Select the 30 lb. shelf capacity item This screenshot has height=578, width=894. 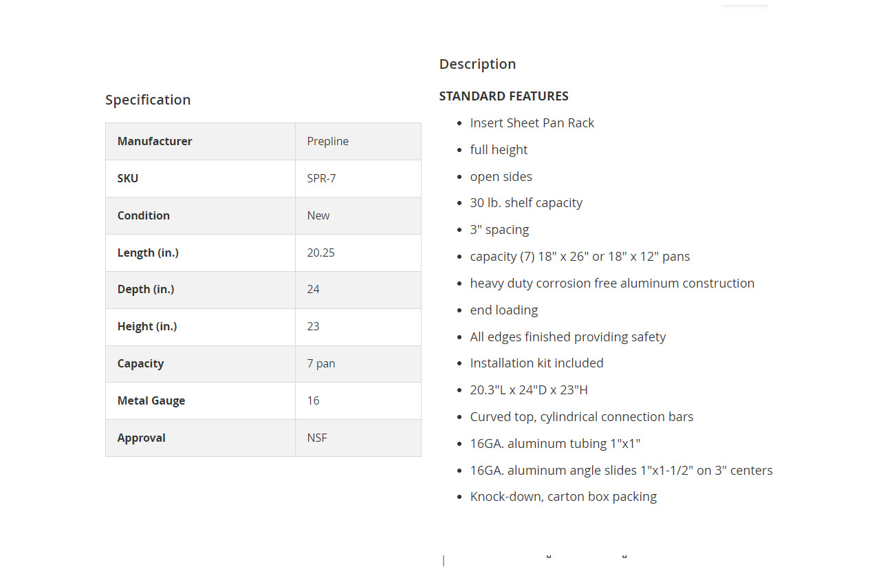click(526, 203)
